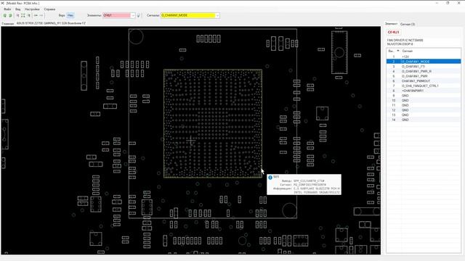Switch to the Элемент panel tab
This screenshot has width=465, height=261.
[391, 24]
